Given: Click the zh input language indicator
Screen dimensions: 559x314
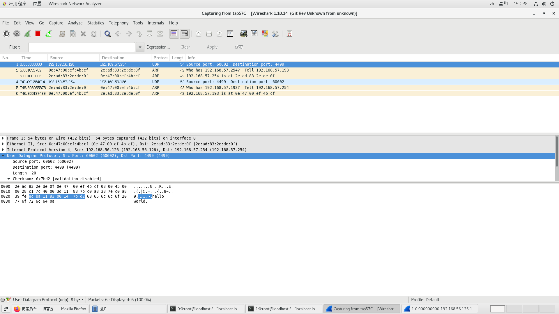Looking at the screenshot, I should pyautogui.click(x=492, y=4).
